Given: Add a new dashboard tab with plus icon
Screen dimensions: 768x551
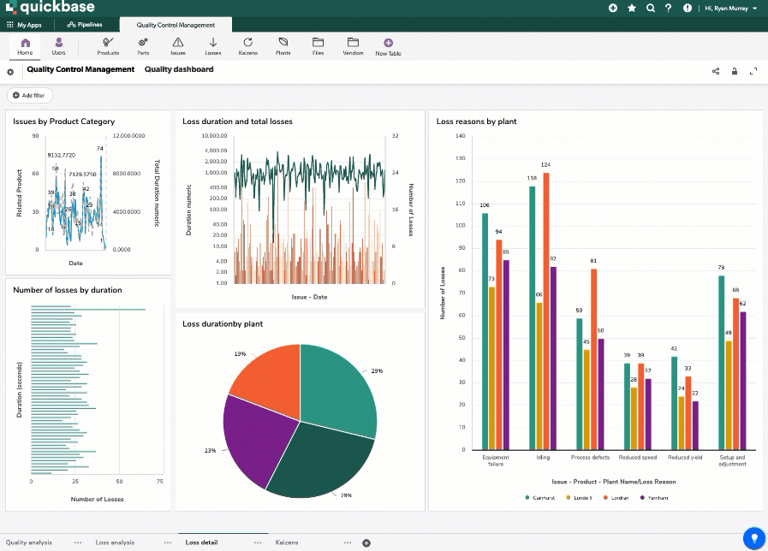Looking at the screenshot, I should [x=366, y=542].
